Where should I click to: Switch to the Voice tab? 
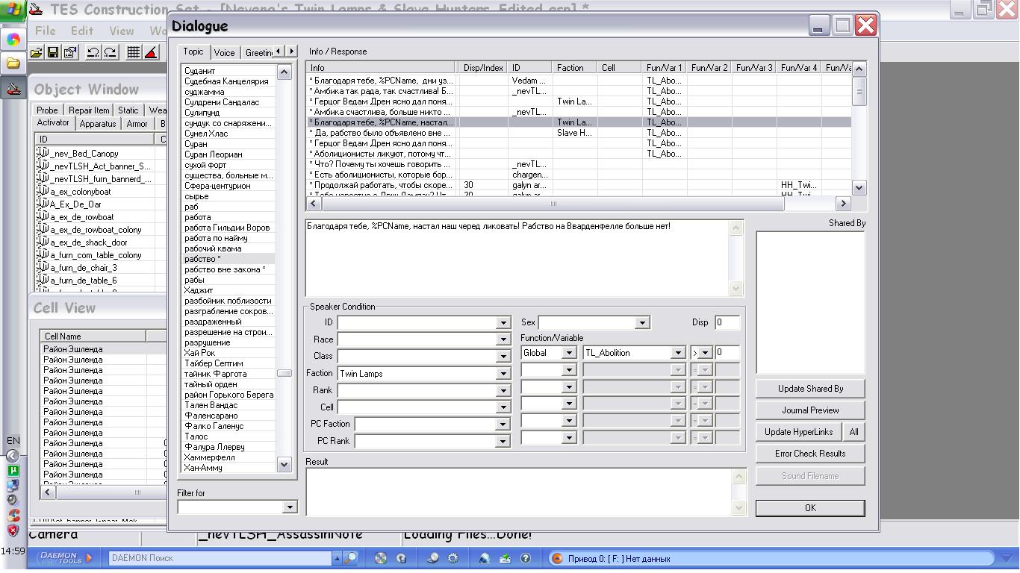224,53
